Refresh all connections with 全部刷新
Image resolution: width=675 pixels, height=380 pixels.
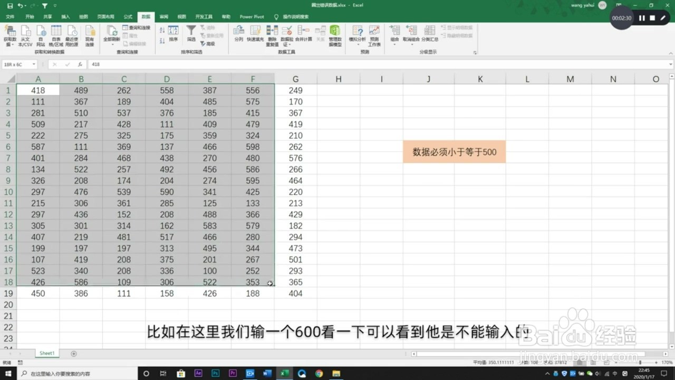(111, 33)
